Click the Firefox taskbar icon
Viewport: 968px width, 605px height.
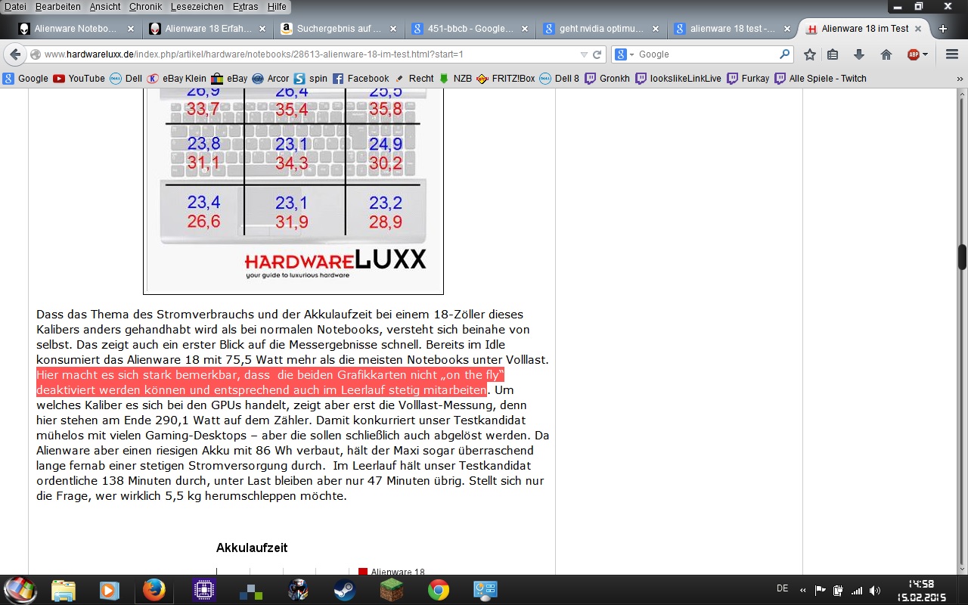pyautogui.click(x=154, y=590)
